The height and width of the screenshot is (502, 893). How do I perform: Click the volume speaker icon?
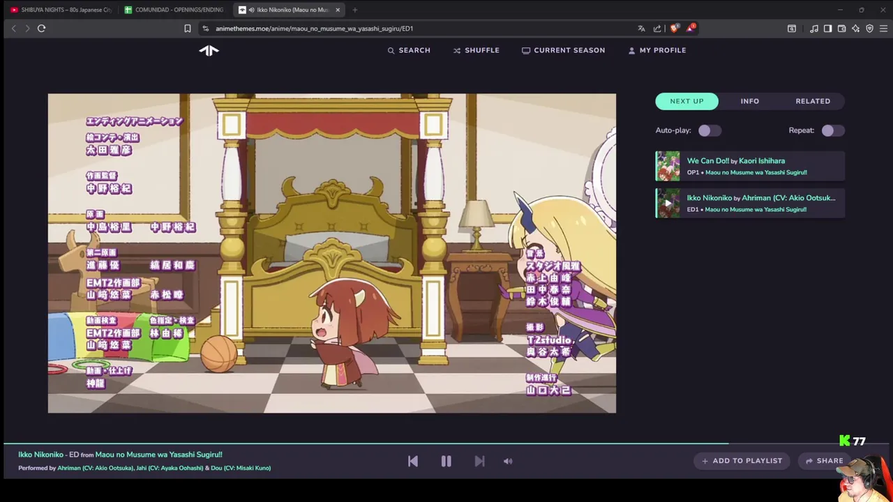pyautogui.click(x=508, y=461)
